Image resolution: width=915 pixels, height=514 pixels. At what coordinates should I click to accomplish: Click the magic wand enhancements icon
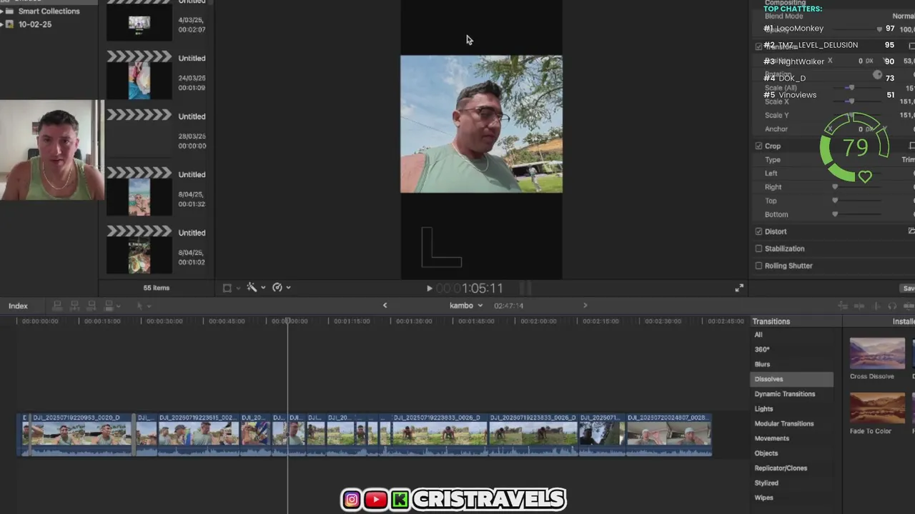pos(252,287)
